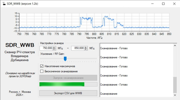The image size is (180, 100).
Task: Increase end frequency 850,000 with up arrow
Action: pyautogui.click(x=86, y=47)
